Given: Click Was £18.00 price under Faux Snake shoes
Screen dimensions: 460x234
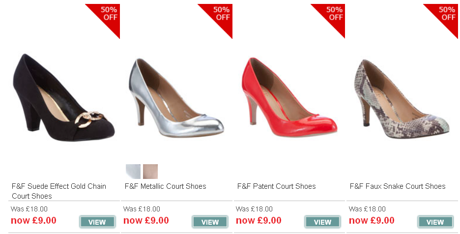Looking at the screenshot, I should coord(367,209).
